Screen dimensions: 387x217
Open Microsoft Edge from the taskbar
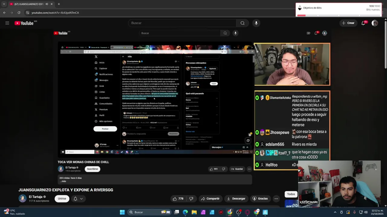point(185,212)
